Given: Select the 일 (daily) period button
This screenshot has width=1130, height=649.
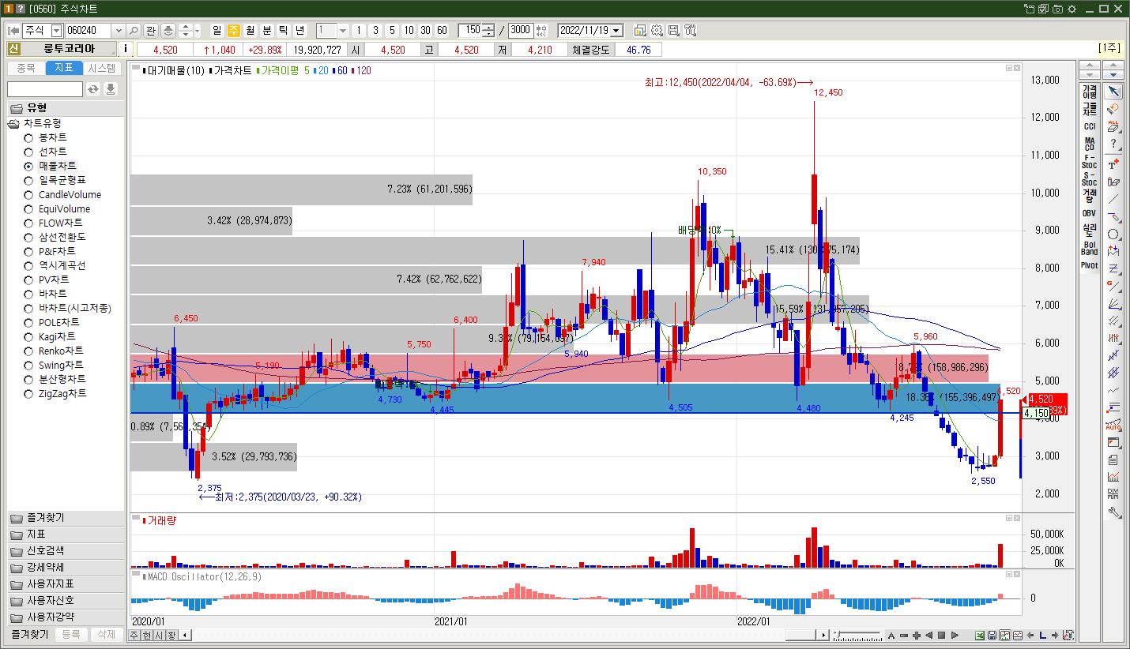Looking at the screenshot, I should (217, 30).
